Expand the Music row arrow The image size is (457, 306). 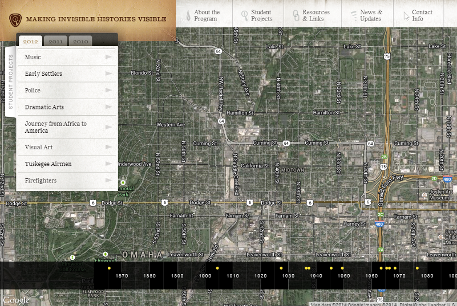(108, 57)
